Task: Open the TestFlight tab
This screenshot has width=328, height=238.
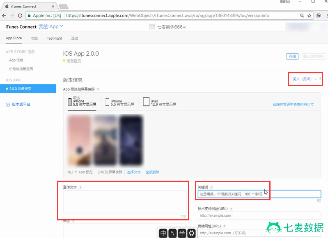Action: tap(54, 38)
